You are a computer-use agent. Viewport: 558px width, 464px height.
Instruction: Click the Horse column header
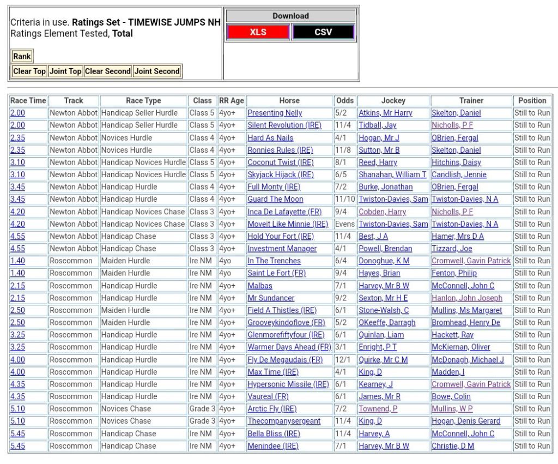(289, 101)
